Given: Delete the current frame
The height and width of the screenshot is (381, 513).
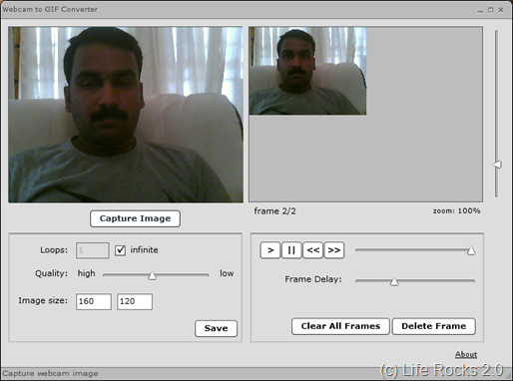Looking at the screenshot, I should (434, 326).
